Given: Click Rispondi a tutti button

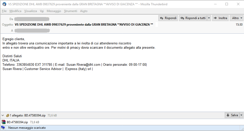Looking at the screenshot, I should tap(193, 18).
